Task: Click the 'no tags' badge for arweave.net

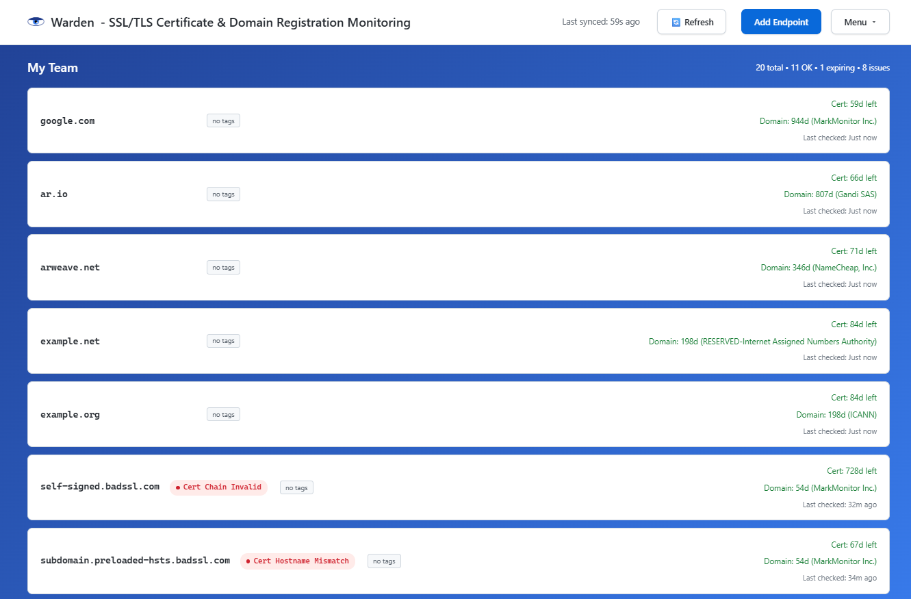Action: 223,268
